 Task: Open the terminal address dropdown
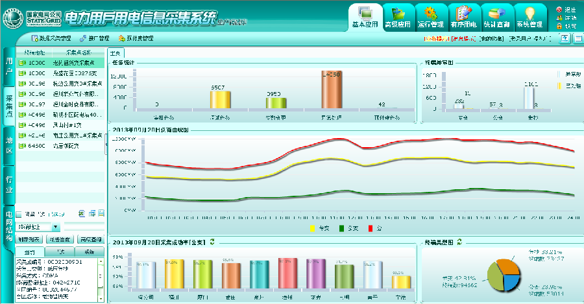click(x=56, y=228)
